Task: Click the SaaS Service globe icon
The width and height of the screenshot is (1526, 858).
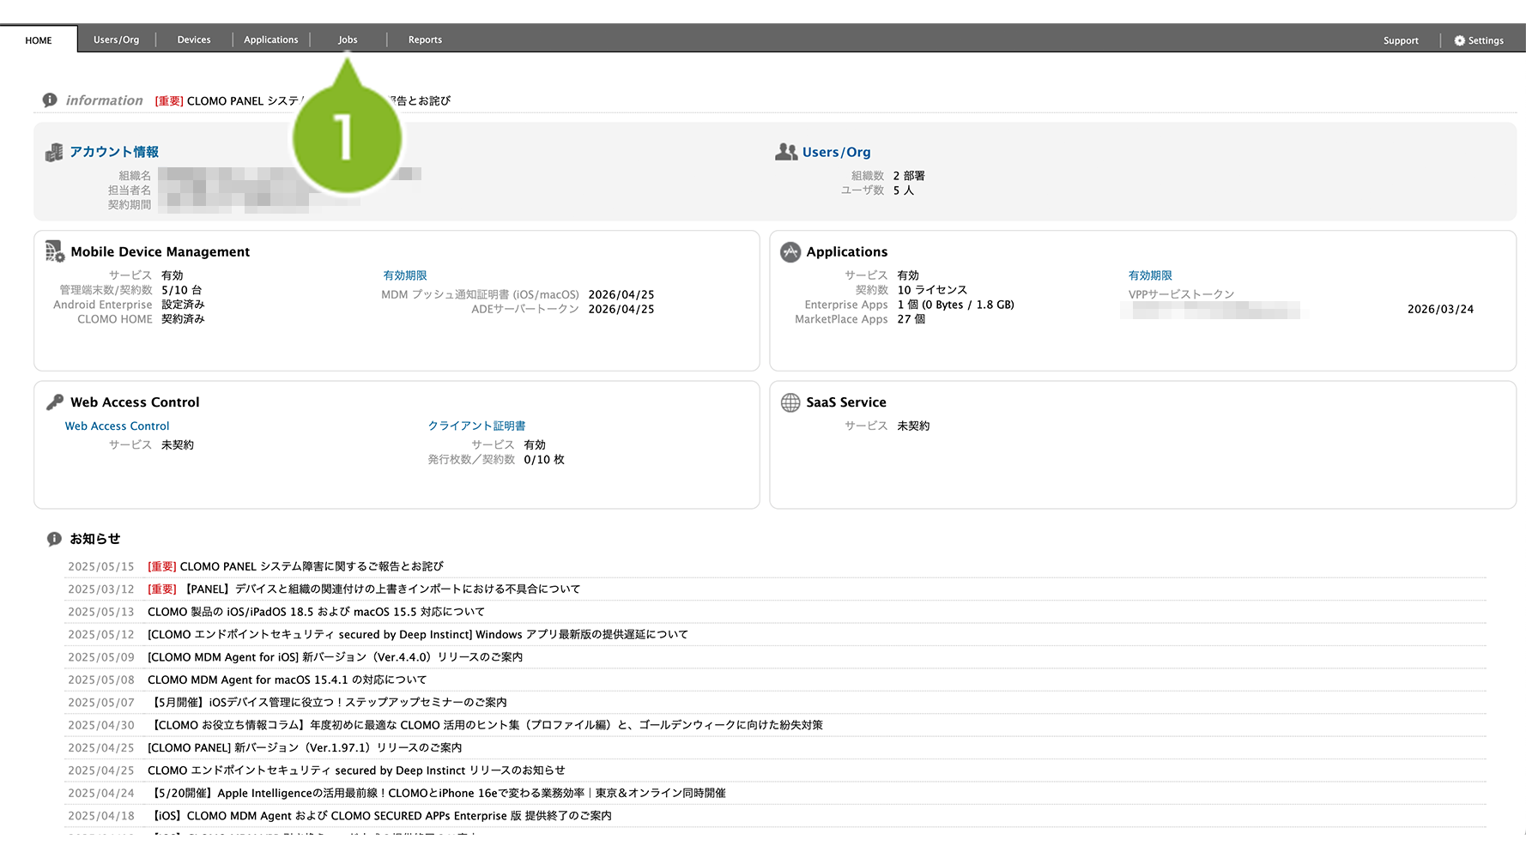Action: (x=790, y=402)
